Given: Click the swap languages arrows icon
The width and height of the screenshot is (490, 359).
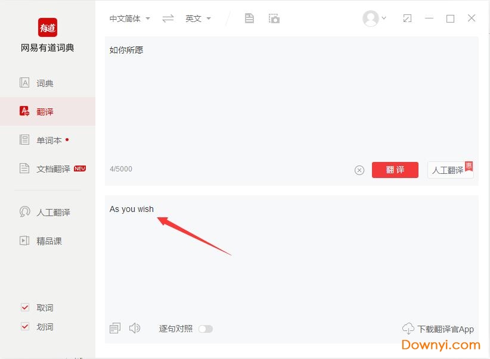Looking at the screenshot, I should coord(168,18).
